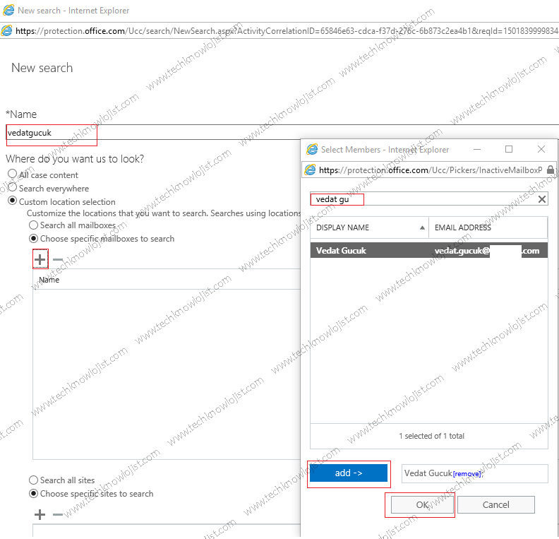Screen dimensions: 559x539
Task: Select the Search everywhere radio option
Action: [12, 187]
